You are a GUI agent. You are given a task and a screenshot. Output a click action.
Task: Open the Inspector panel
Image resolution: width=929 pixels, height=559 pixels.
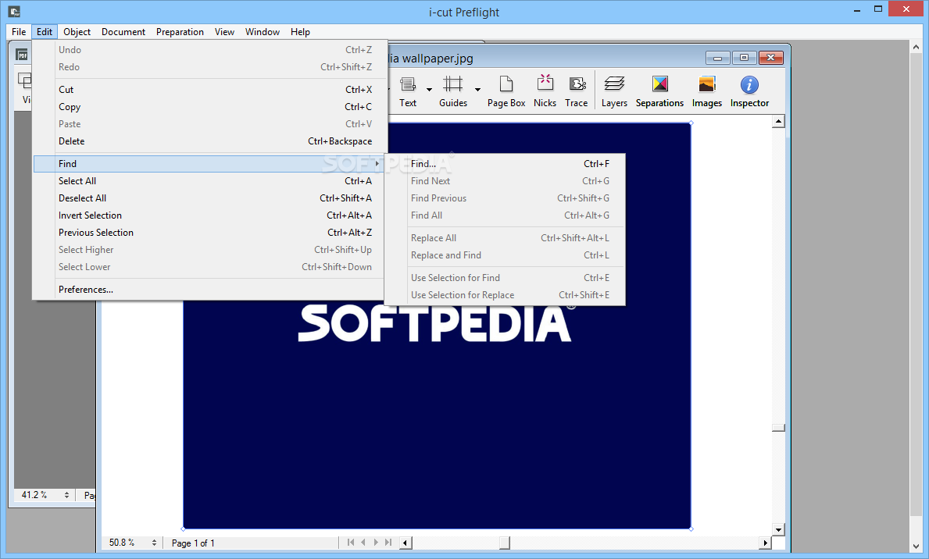pos(749,91)
